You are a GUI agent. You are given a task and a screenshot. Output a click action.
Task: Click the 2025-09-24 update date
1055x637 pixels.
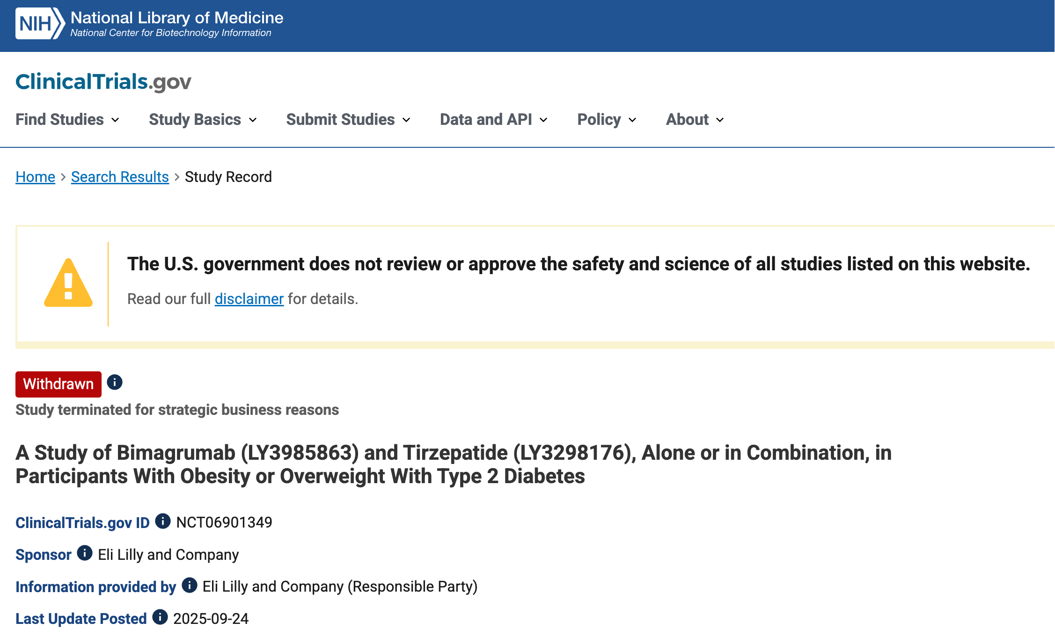point(211,618)
